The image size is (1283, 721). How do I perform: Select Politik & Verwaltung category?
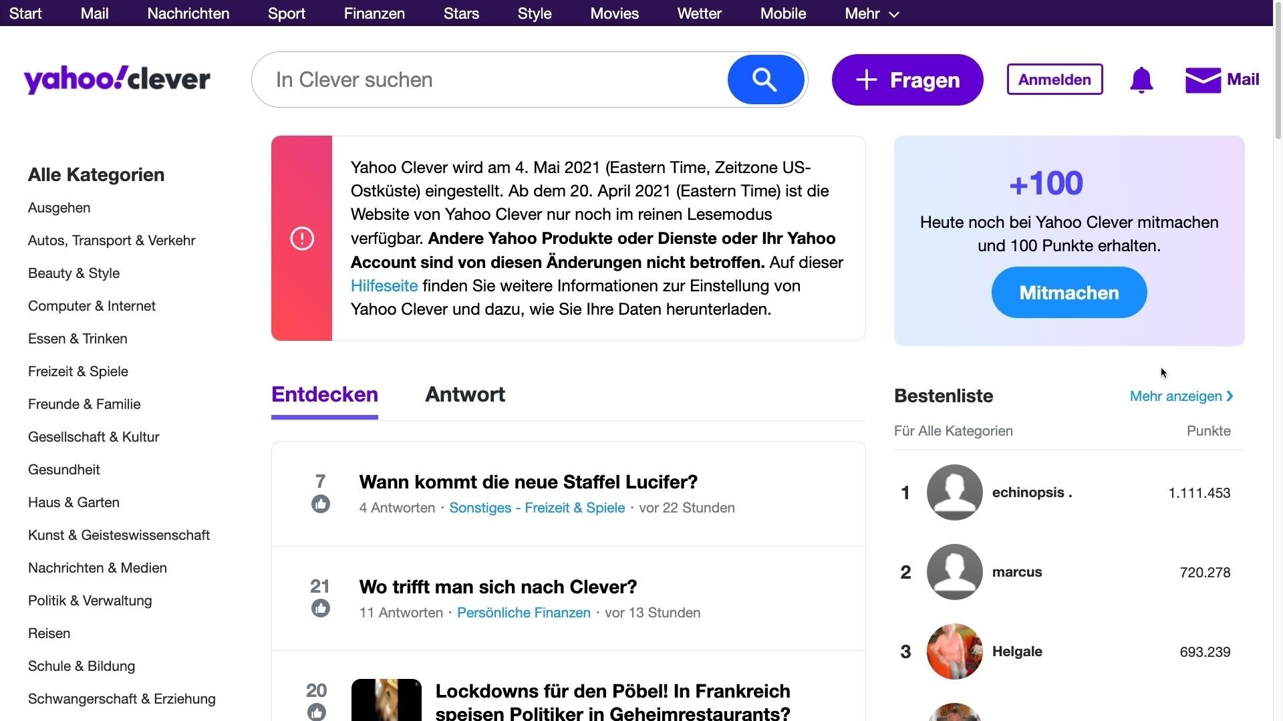pyautogui.click(x=90, y=601)
